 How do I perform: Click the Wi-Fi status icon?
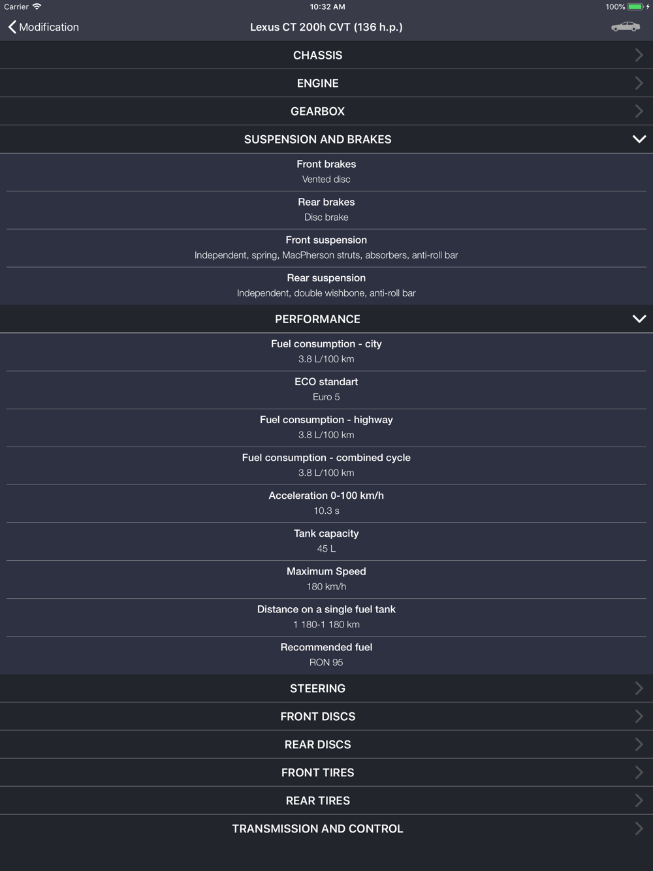click(37, 7)
